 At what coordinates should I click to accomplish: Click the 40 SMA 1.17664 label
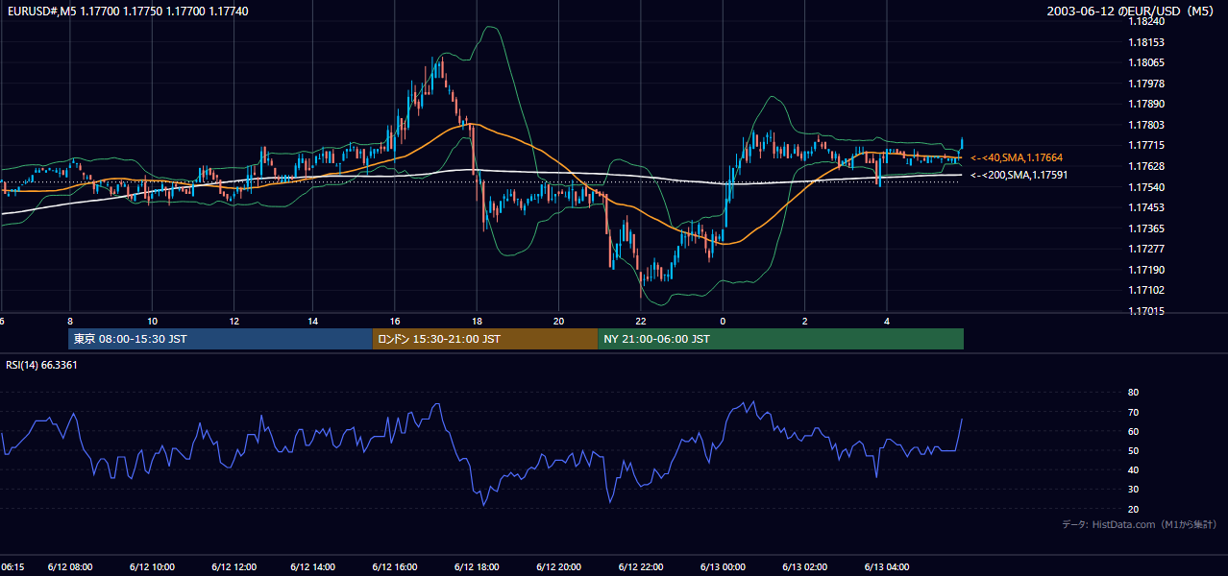[1017, 157]
